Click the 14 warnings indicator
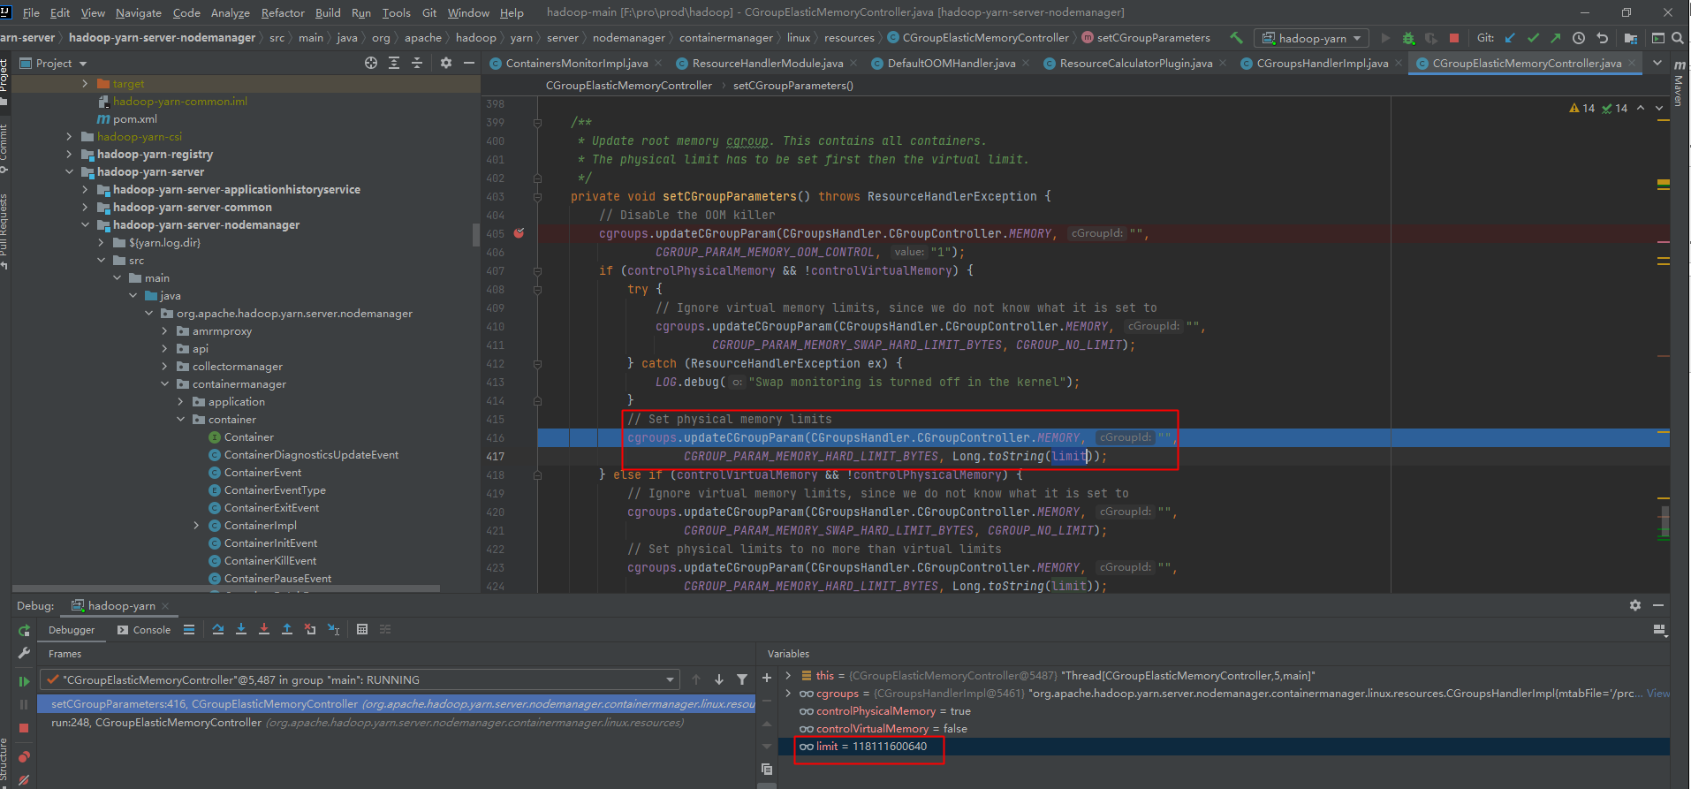This screenshot has height=789, width=1691. pyautogui.click(x=1582, y=108)
